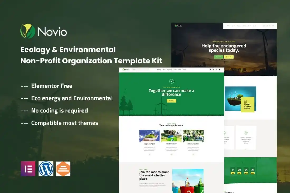Click the large Novio leaf logo
The image size is (290, 193).
[28, 31]
